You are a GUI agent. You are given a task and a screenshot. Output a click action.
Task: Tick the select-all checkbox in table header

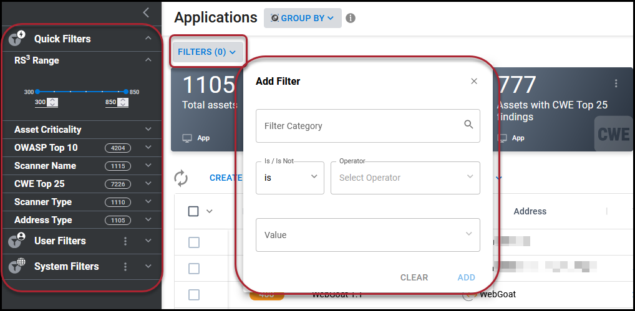click(x=193, y=211)
